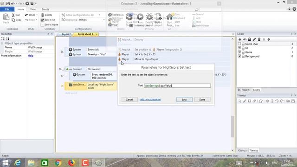
Task: Switch to the View ribbon tab
Action: [x=33, y=9]
